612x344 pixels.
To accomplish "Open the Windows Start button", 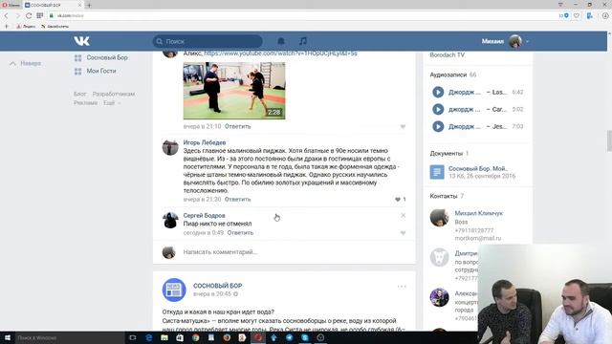I will 7,337.
